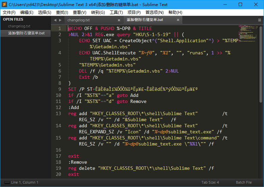Toggle the side bar status bar icon
Image resolution: width=264 pixels, height=187 pixels.
pos(7,183)
